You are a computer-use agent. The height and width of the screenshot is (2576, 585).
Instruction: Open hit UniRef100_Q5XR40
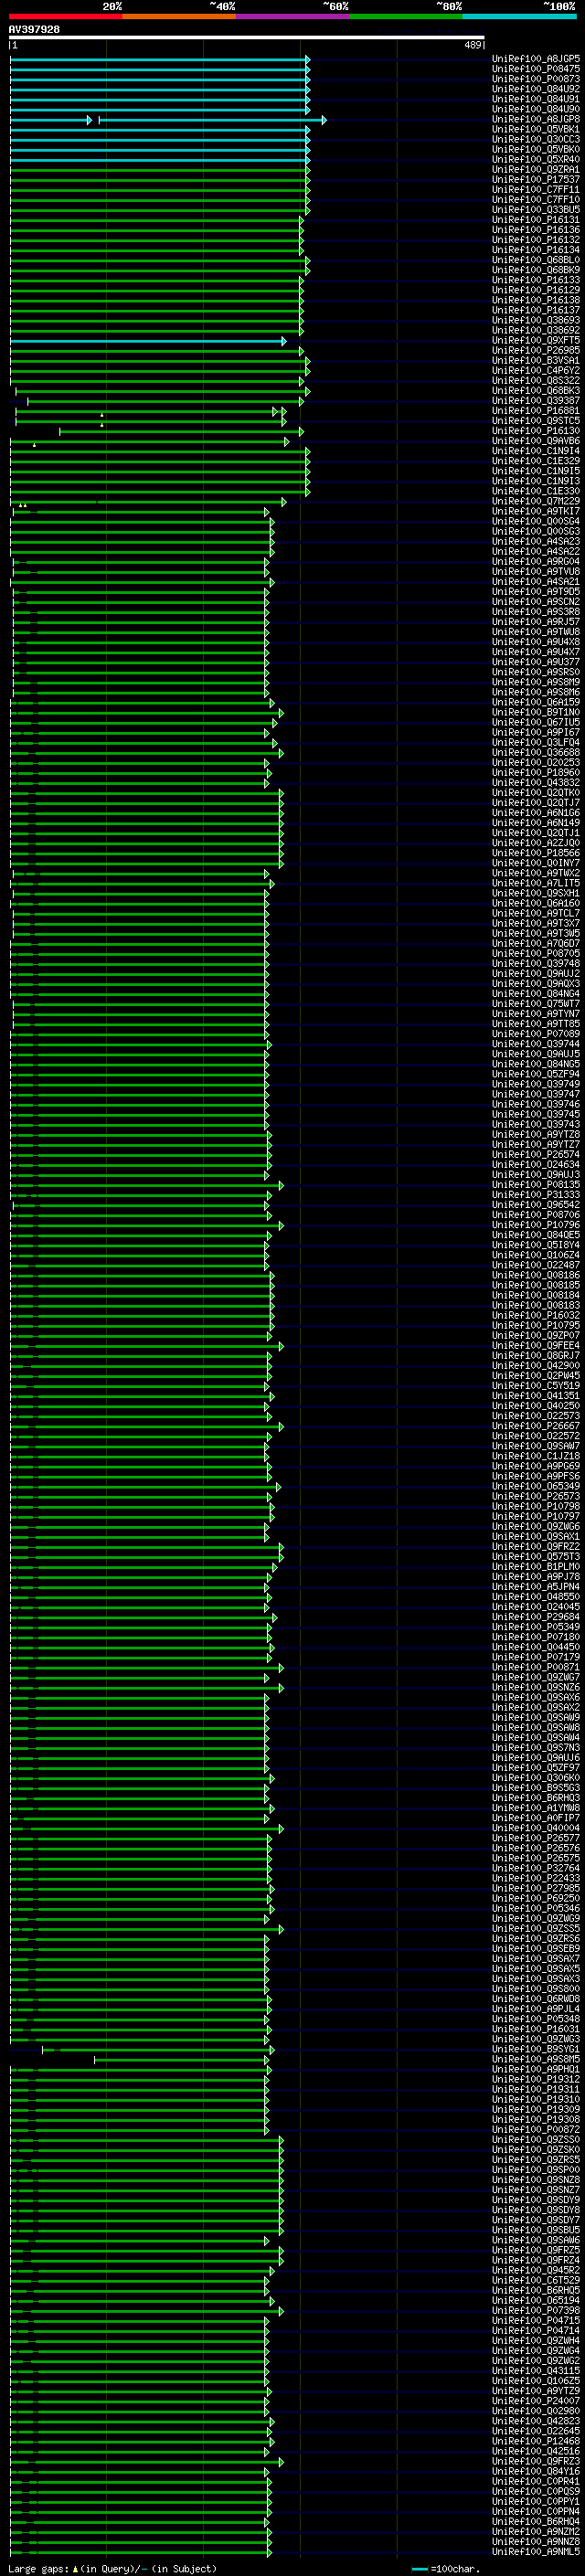tap(536, 159)
